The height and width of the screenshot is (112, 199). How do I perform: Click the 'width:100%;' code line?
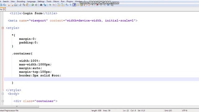pos(30,61)
